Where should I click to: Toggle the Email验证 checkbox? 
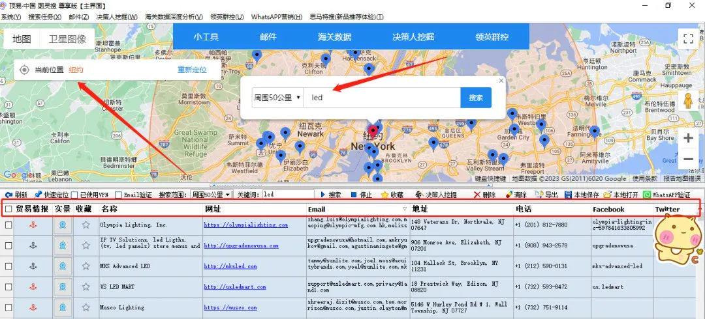click(118, 195)
